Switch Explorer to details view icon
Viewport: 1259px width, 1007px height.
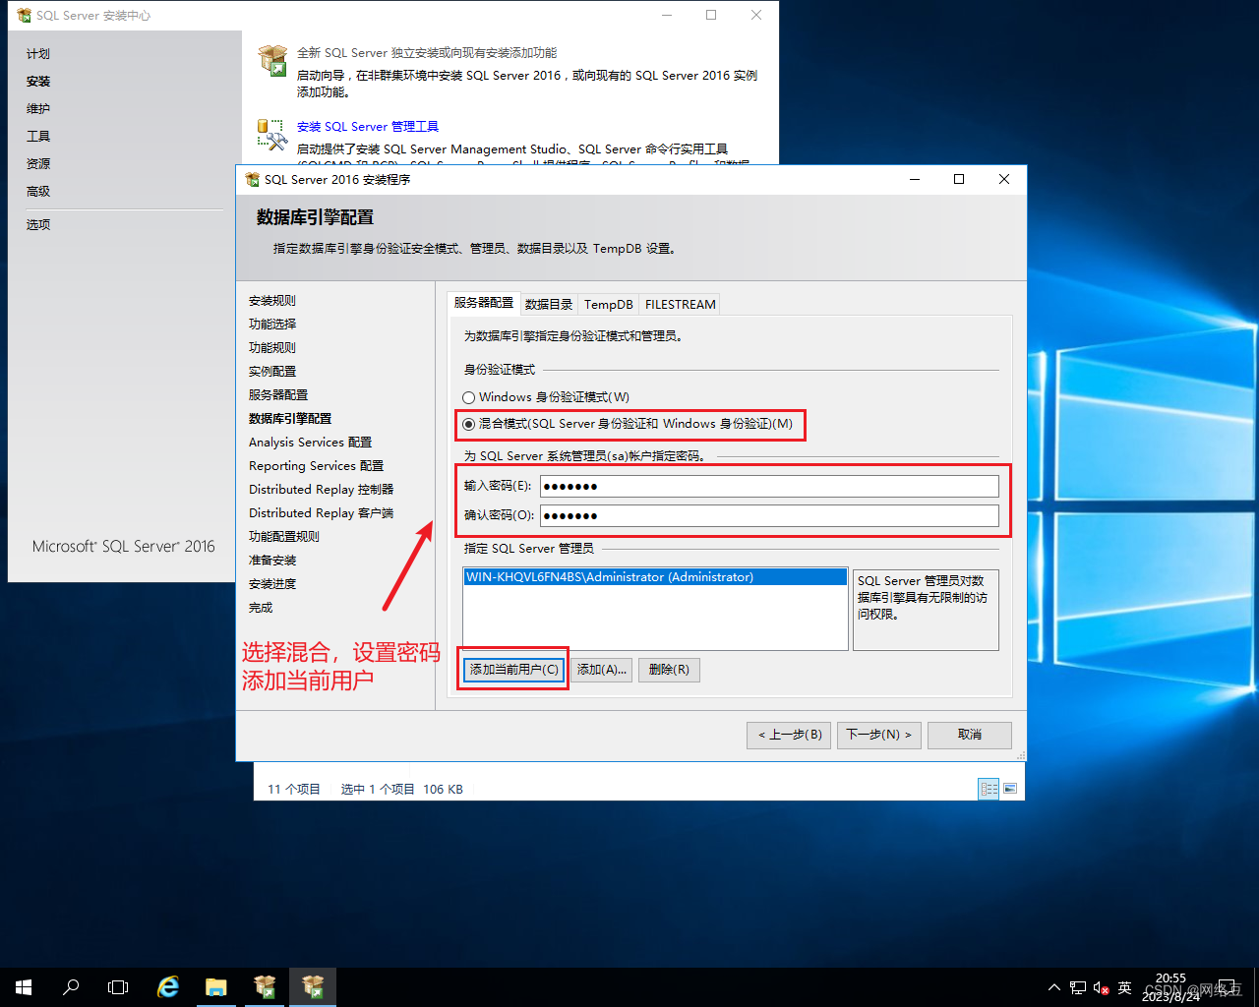click(x=989, y=789)
